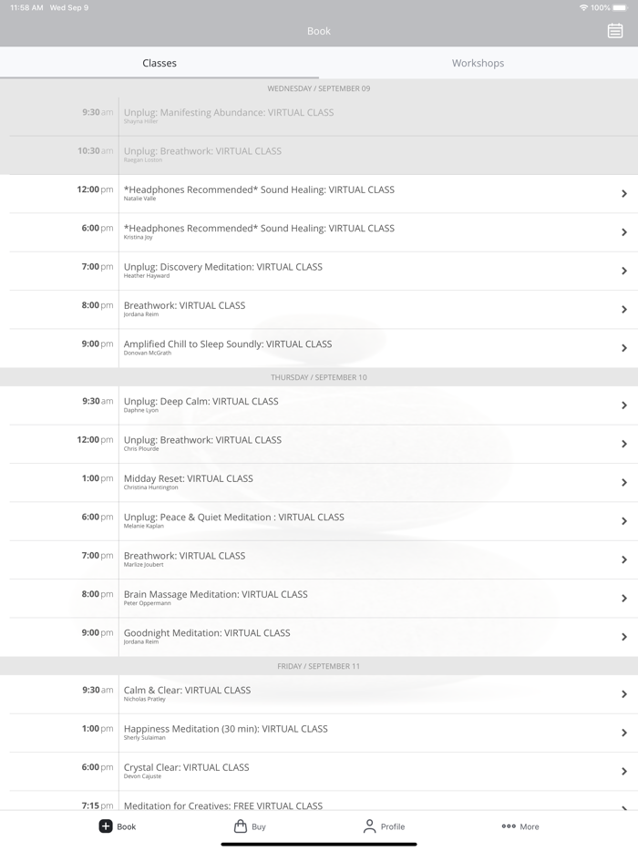The height and width of the screenshot is (851, 638).
Task: Open Unplug: Deep Calm class
Action: pyautogui.click(x=201, y=402)
